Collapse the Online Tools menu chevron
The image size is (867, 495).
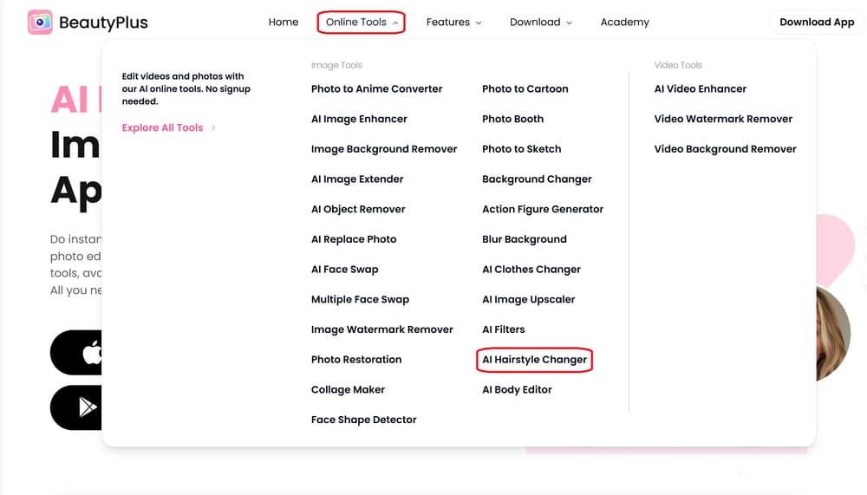395,23
